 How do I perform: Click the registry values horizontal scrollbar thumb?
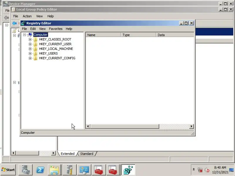point(125,126)
